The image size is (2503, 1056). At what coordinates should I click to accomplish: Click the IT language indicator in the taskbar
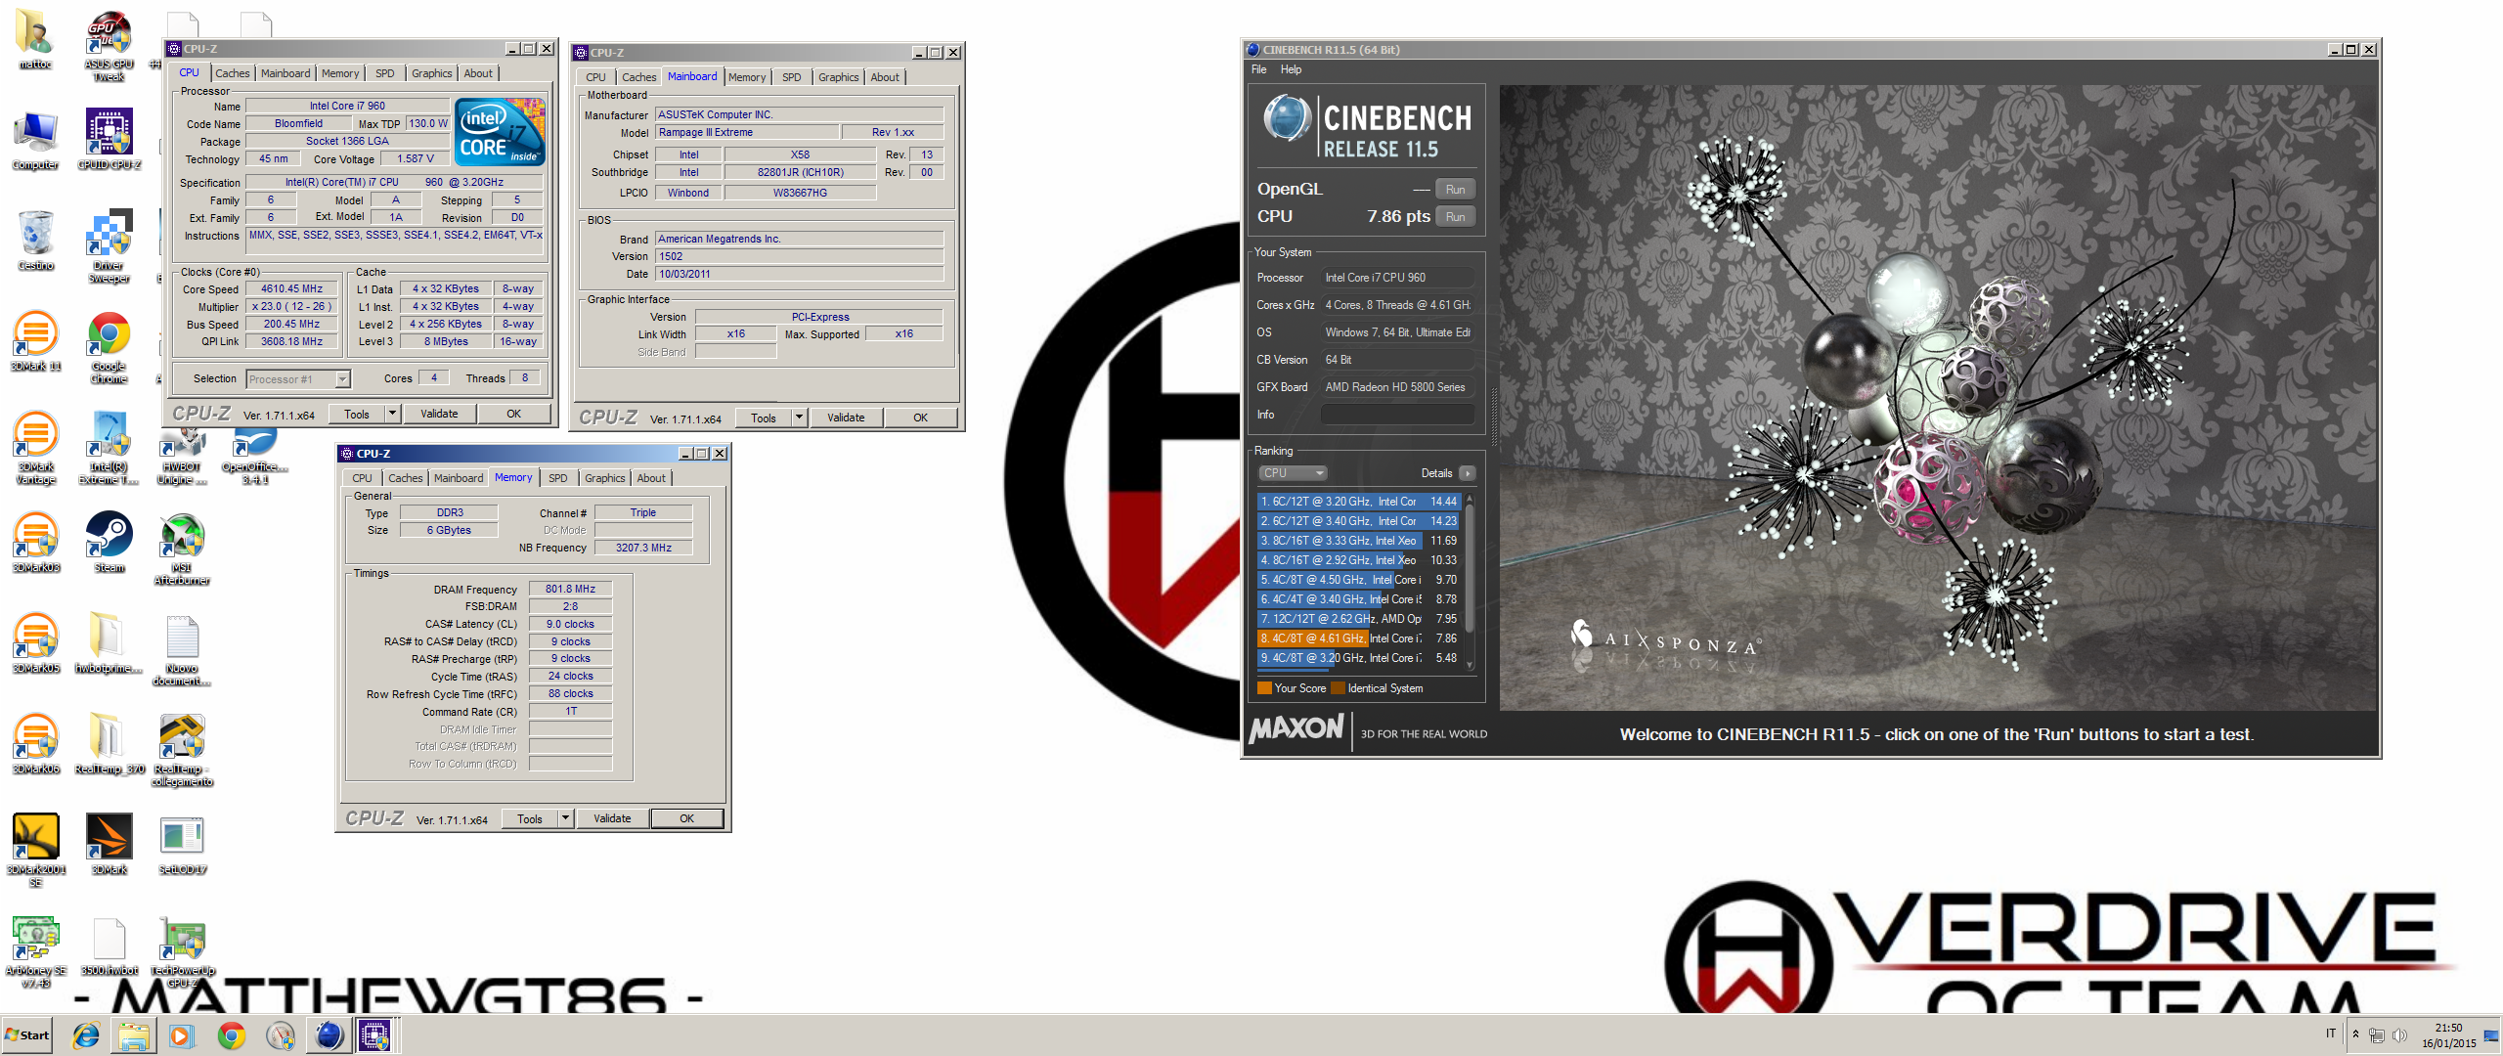(2331, 1034)
